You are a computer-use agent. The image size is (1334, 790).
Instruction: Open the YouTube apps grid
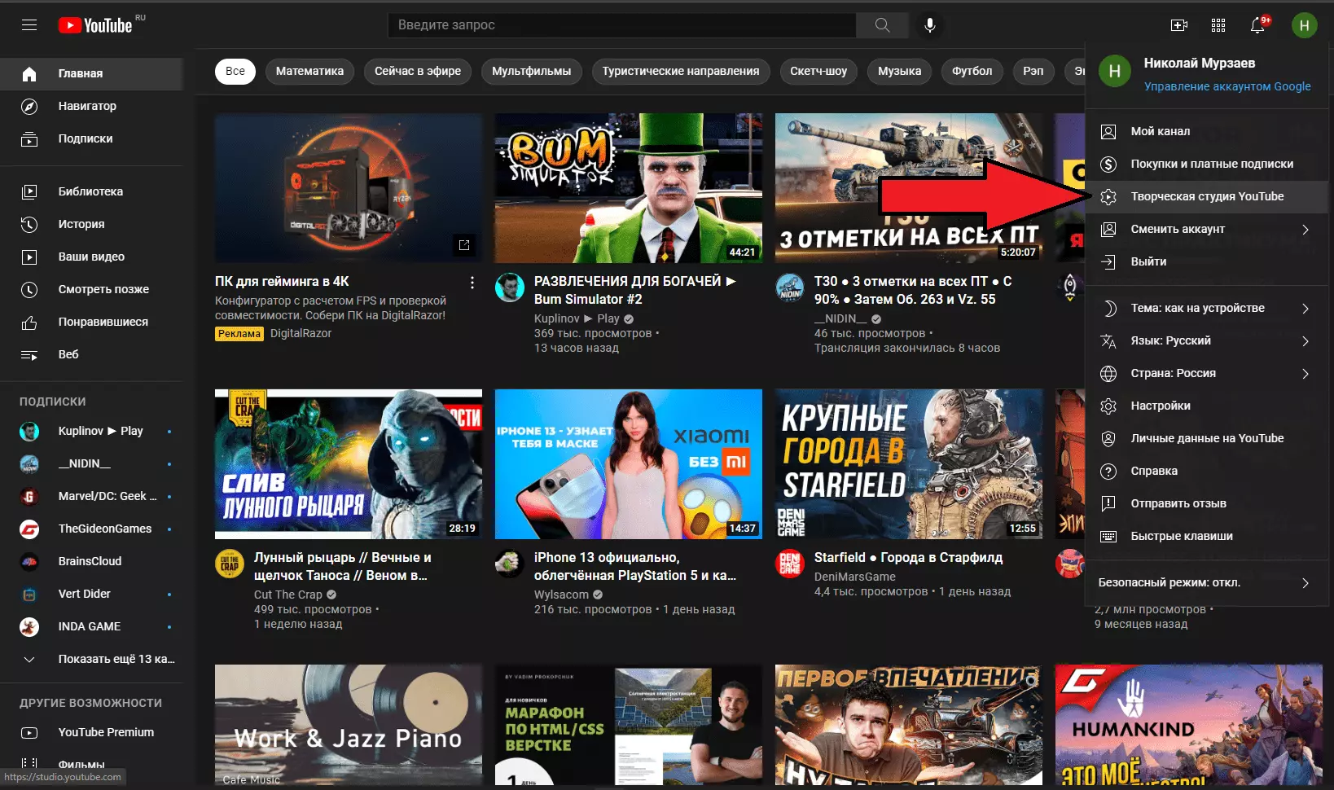pyautogui.click(x=1218, y=25)
